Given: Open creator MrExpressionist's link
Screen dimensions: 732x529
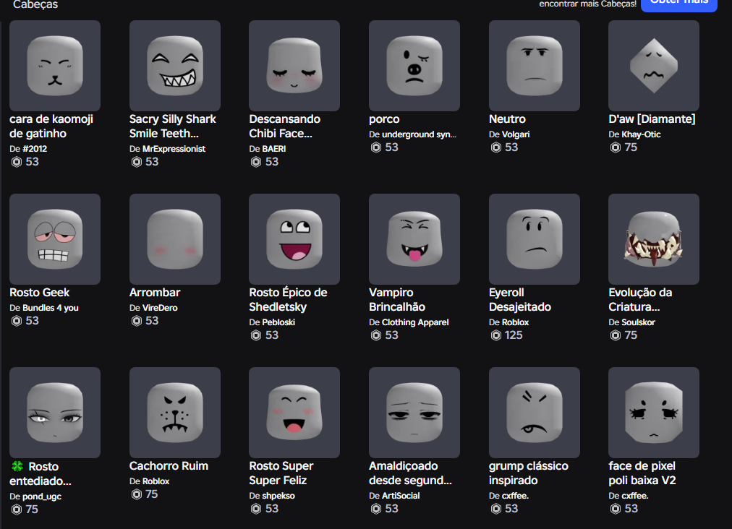Looking at the screenshot, I should [174, 149].
